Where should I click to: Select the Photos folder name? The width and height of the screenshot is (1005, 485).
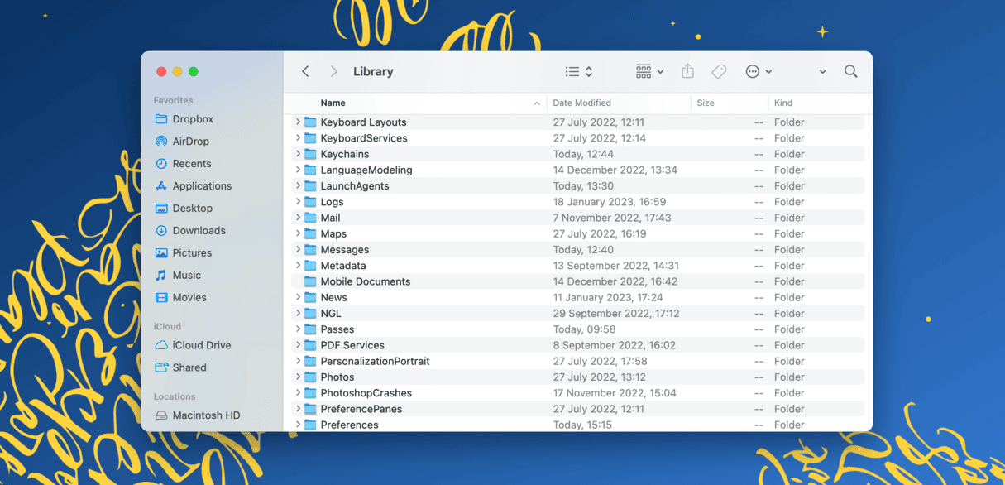point(337,377)
